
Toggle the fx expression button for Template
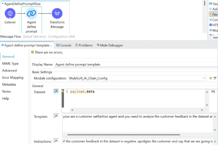56,116
